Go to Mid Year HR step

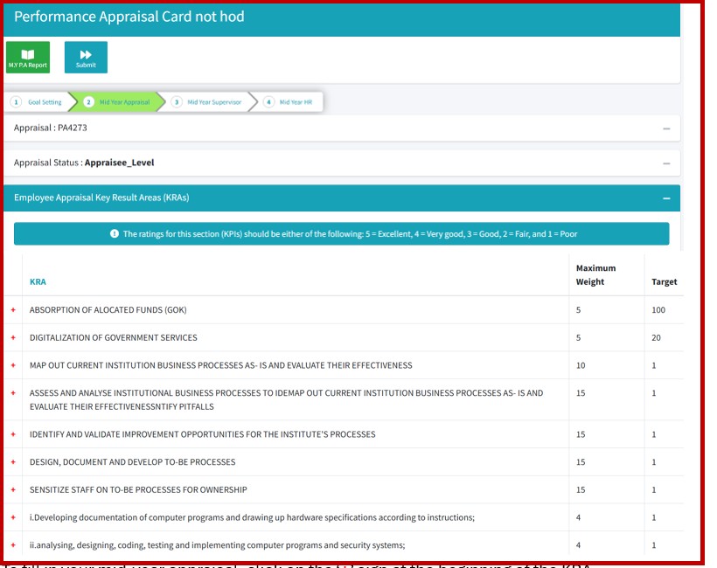coord(289,102)
